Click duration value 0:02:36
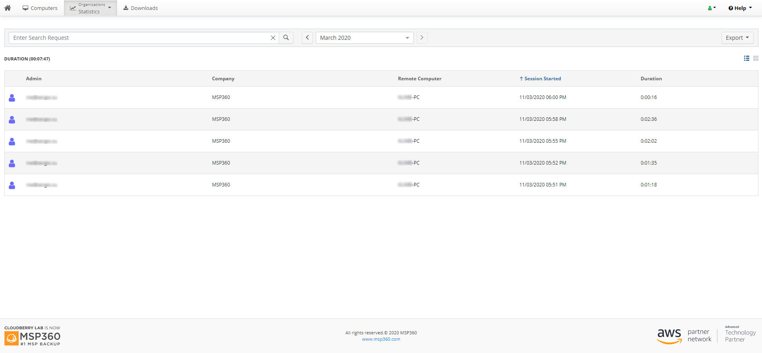 pos(648,119)
